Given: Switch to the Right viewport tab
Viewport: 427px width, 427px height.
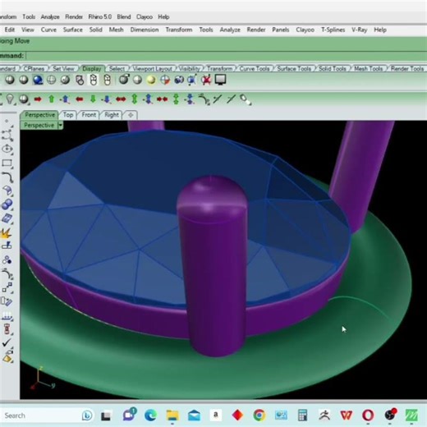Looking at the screenshot, I should (x=112, y=115).
